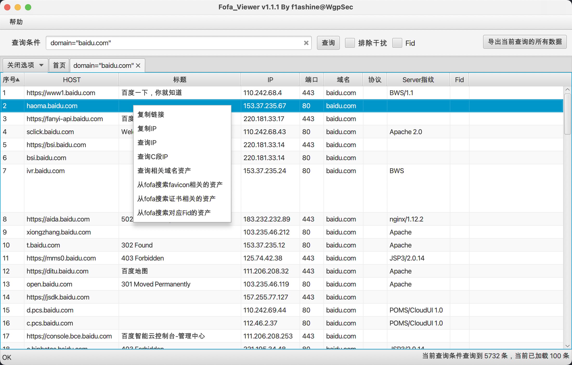Click the scrollbar down arrow
This screenshot has width=572, height=365.
click(x=567, y=346)
